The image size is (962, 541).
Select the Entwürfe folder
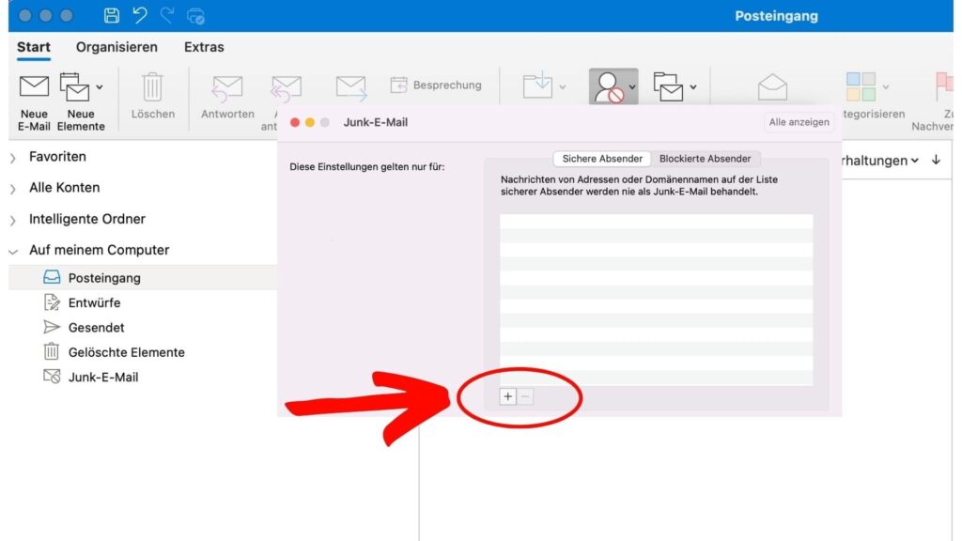(94, 302)
